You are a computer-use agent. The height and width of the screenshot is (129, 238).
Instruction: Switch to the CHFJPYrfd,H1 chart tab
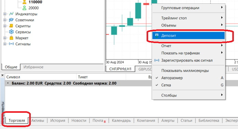[120, 69]
